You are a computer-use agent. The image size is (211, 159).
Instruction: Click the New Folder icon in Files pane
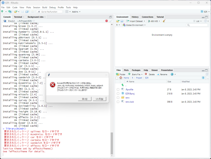coord(121,74)
